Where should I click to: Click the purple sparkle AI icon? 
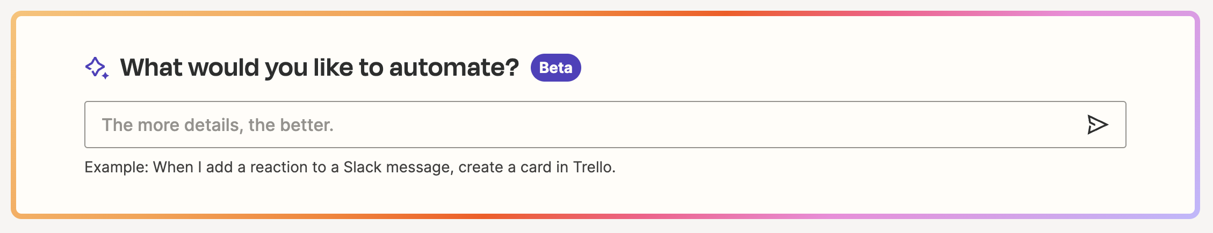(x=97, y=68)
